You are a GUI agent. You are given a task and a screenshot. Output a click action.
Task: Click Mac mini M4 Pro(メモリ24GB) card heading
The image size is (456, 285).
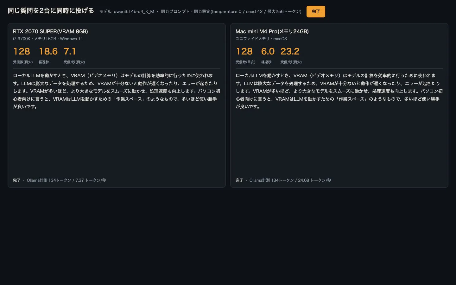[272, 31]
